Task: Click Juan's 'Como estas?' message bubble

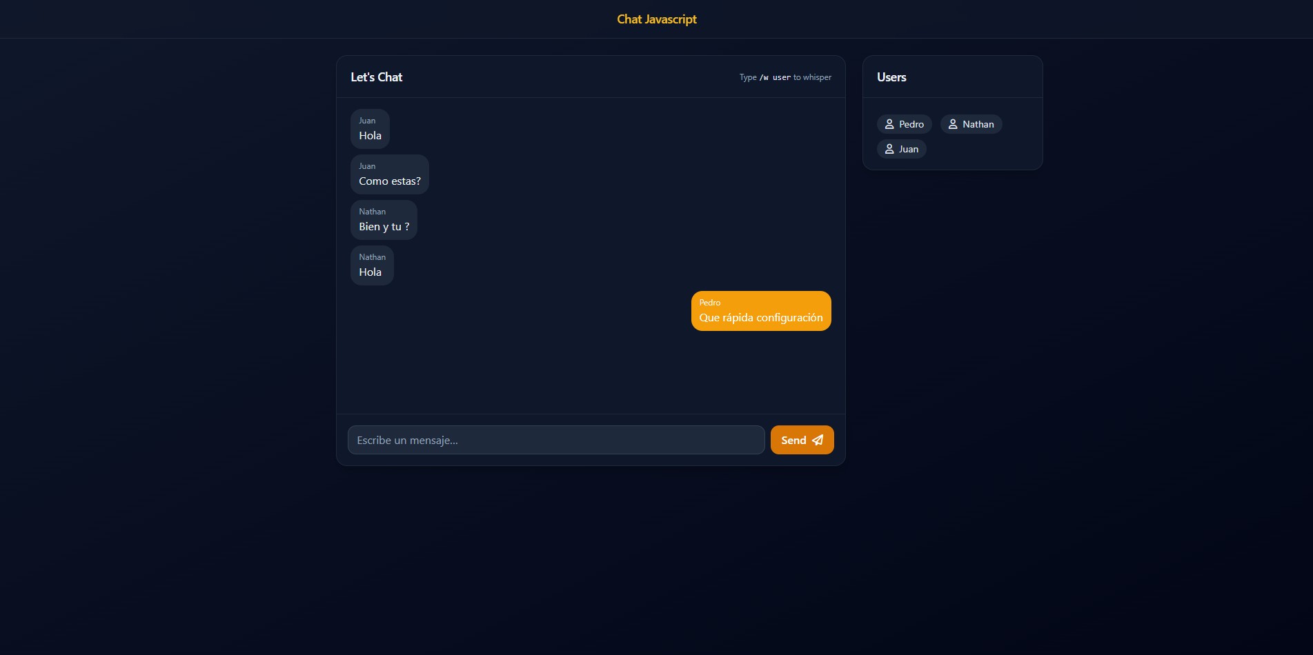Action: point(390,174)
